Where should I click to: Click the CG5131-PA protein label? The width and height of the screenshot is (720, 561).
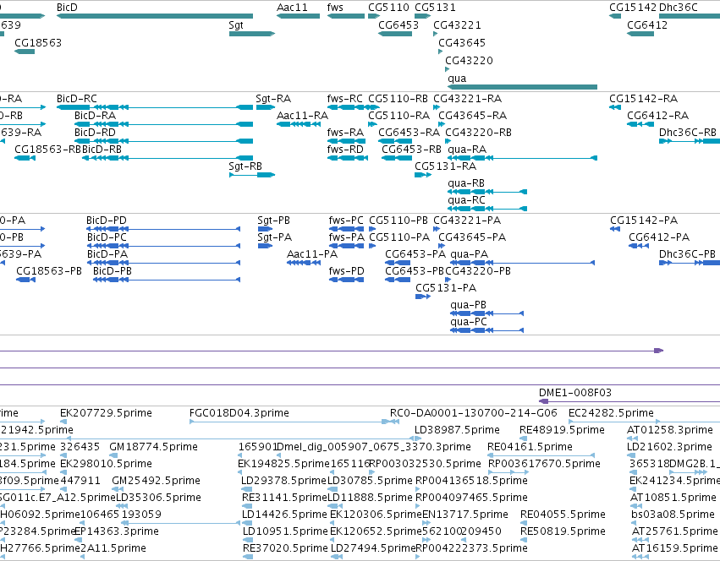pos(446,288)
